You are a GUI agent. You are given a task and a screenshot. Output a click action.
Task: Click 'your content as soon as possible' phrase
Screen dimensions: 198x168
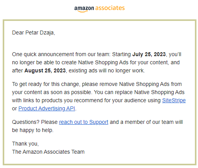pyautogui.click(x=52, y=92)
